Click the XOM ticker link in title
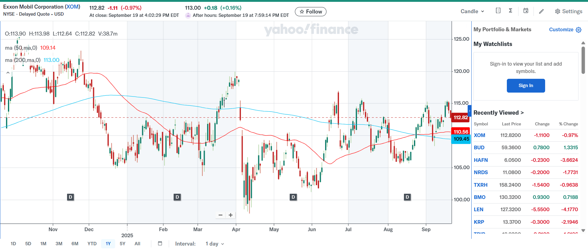The image size is (588, 252). pyautogui.click(x=73, y=7)
